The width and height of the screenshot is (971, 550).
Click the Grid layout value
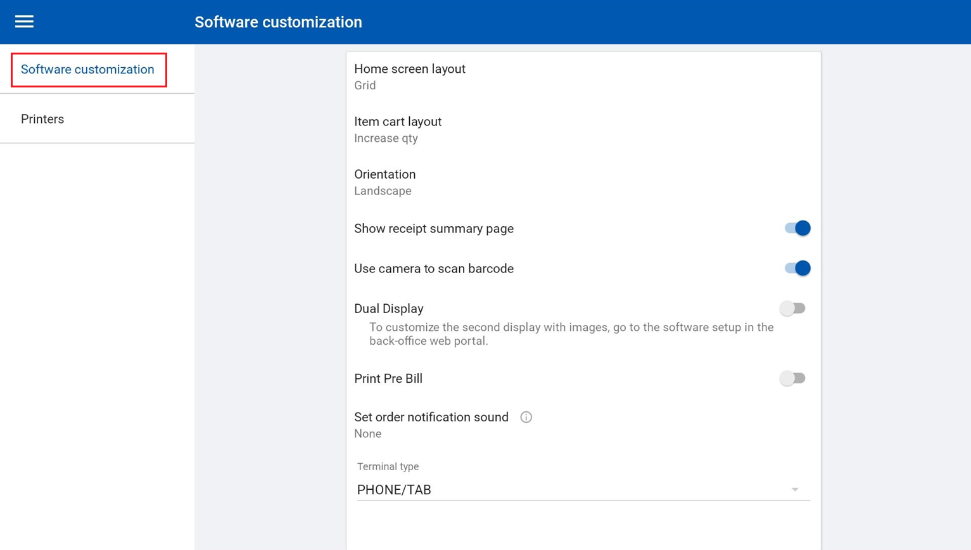365,86
